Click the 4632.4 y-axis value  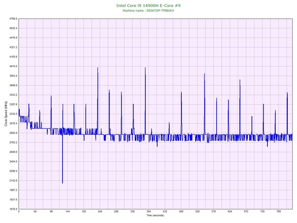(13, 28)
